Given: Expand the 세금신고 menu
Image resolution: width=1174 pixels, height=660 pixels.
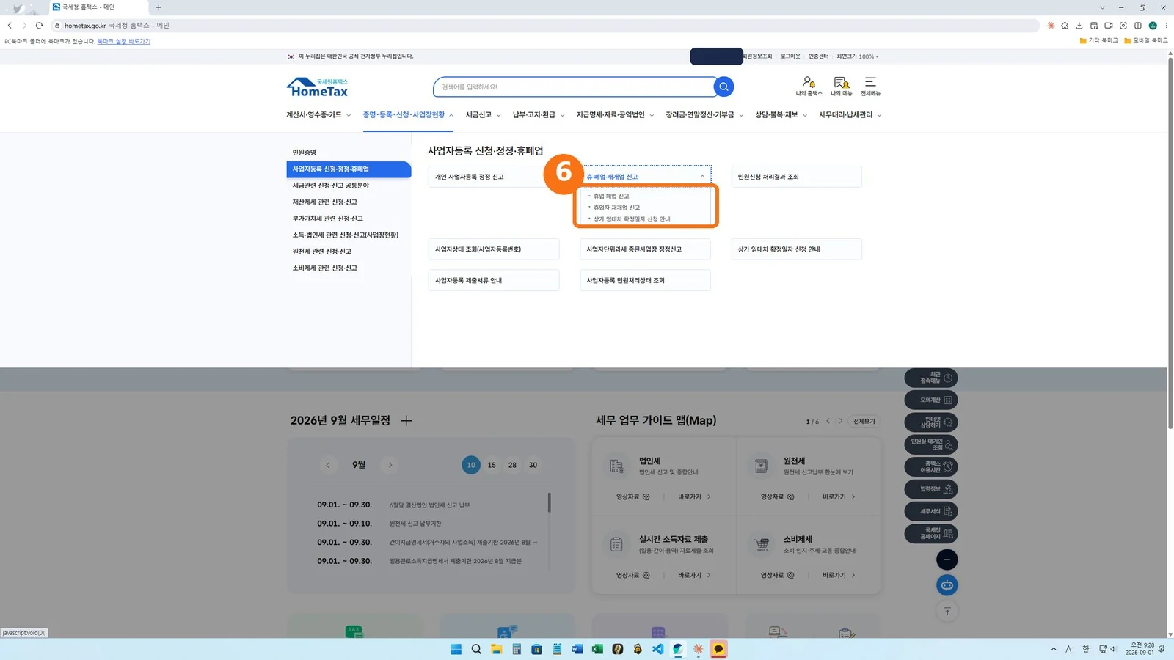Looking at the screenshot, I should pos(484,115).
